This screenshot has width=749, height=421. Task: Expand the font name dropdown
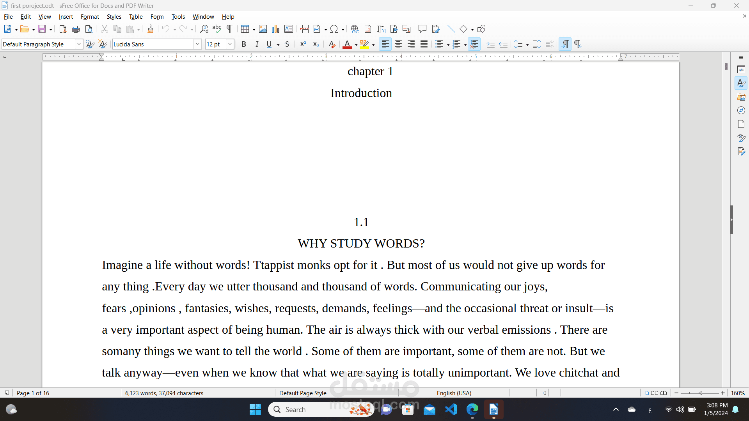point(197,44)
